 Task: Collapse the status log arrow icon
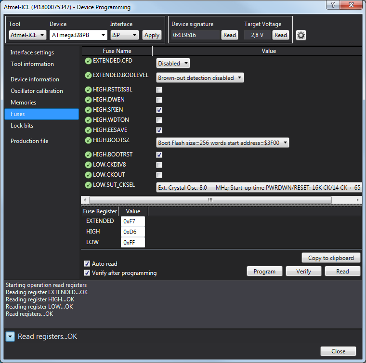(10, 337)
